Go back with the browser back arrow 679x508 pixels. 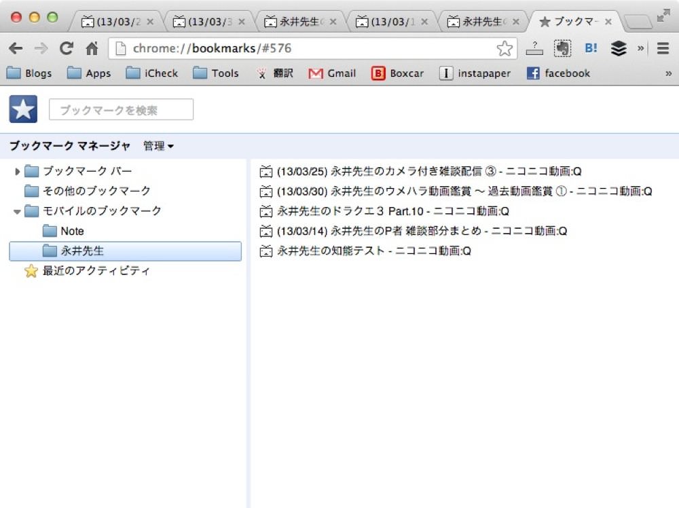(16, 48)
